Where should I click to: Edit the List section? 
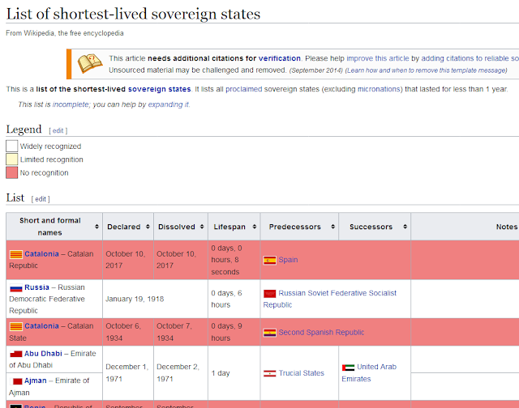(x=41, y=199)
